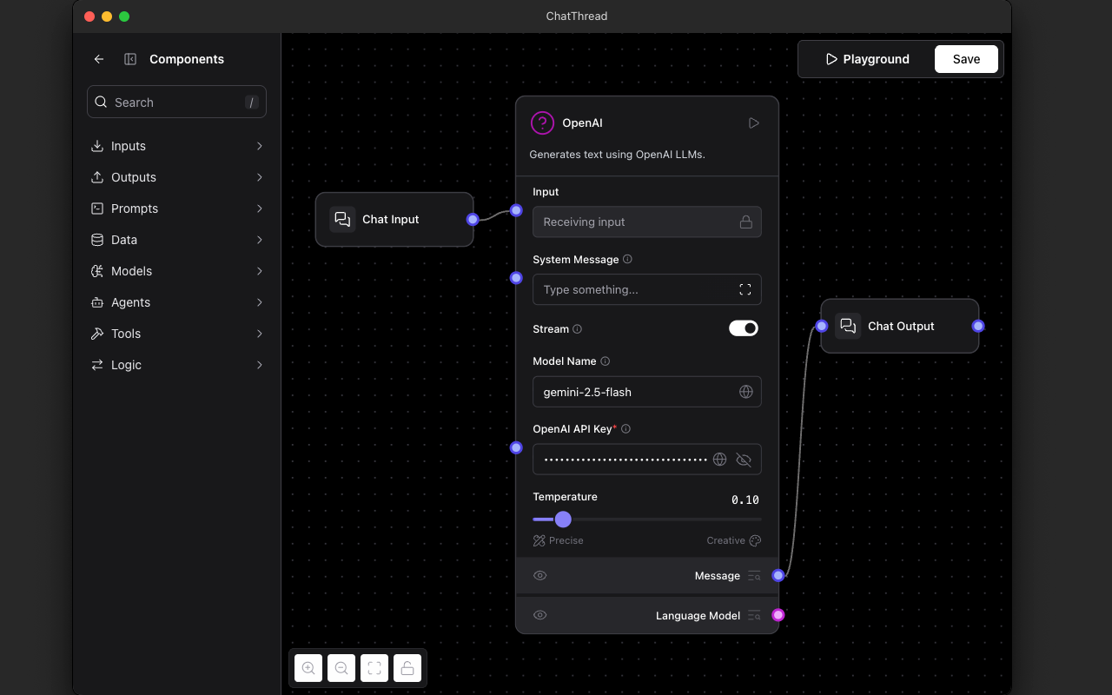Click OpenAI API Key info icon
Screen dimensions: 1112x695
coord(625,429)
